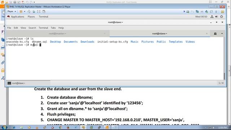
Task: Click the Wed 00:50 clock in GNOME bar
Action: pos(201,17)
